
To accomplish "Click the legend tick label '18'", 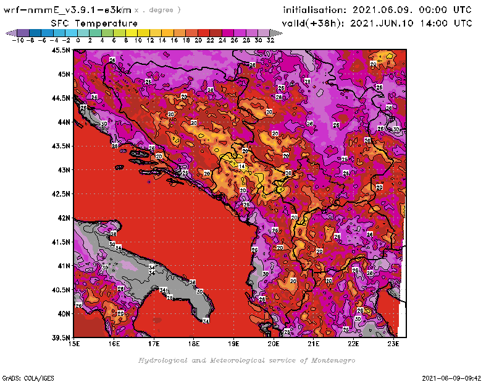I will 186,40.
